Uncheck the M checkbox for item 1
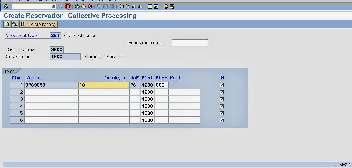The image size is (352, 168). pyautogui.click(x=222, y=85)
